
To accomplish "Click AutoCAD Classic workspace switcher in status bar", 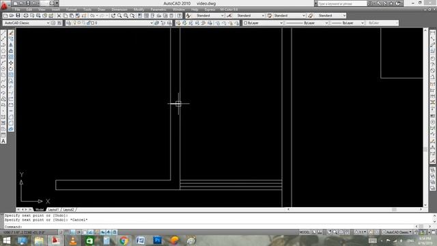I will 397,232.
